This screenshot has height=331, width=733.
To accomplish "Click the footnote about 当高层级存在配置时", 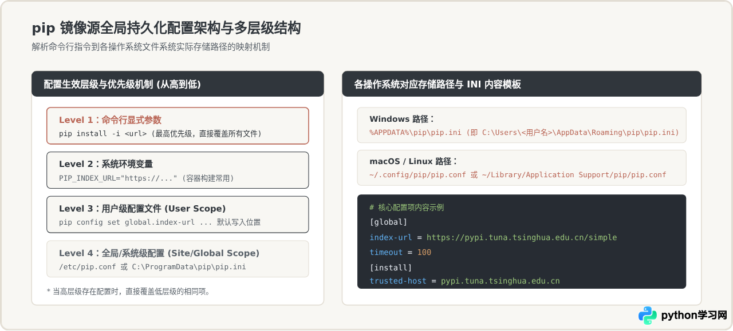I will (129, 292).
